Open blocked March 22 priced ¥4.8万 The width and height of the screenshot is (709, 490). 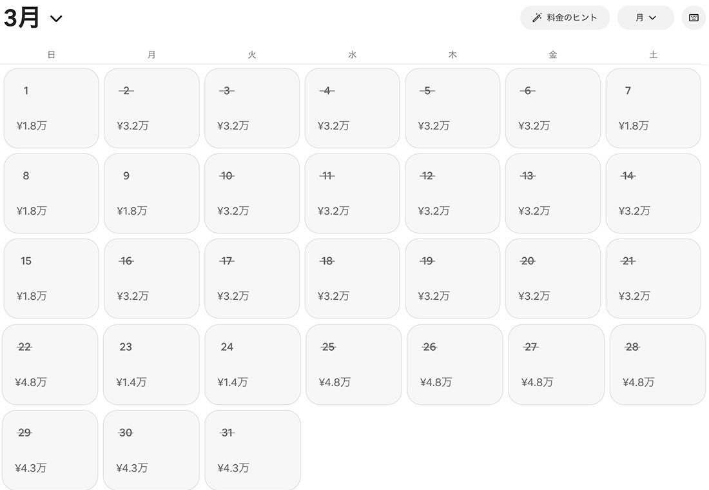click(x=50, y=364)
